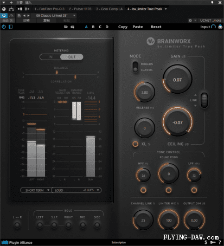The image size is (224, 246).
Task: Click the Release ms knob
Action: point(144,92)
